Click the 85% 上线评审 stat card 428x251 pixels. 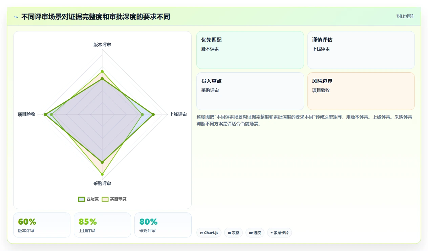click(102, 225)
